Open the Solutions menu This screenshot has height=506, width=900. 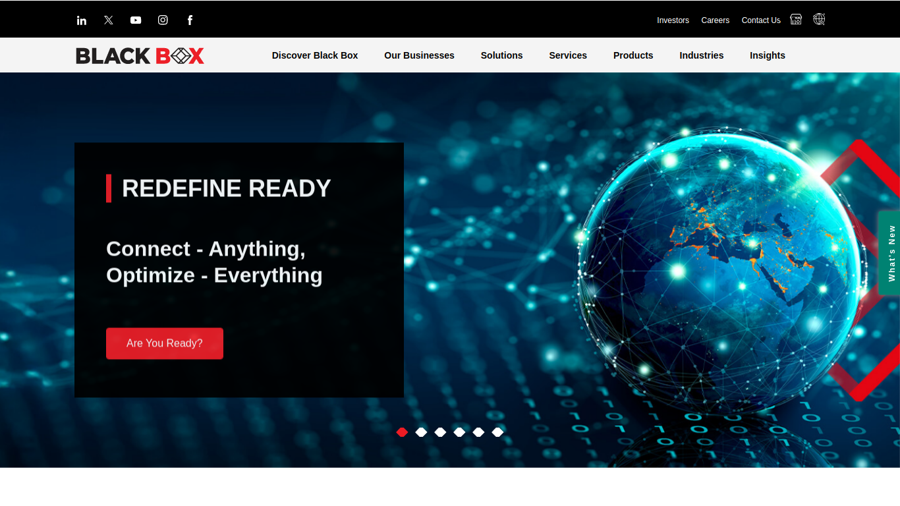coord(501,55)
